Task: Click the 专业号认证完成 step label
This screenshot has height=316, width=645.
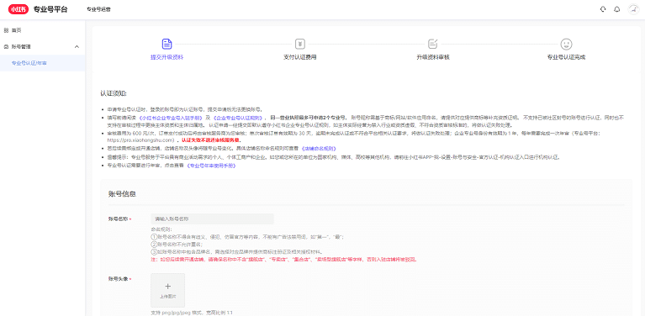Action: point(566,57)
